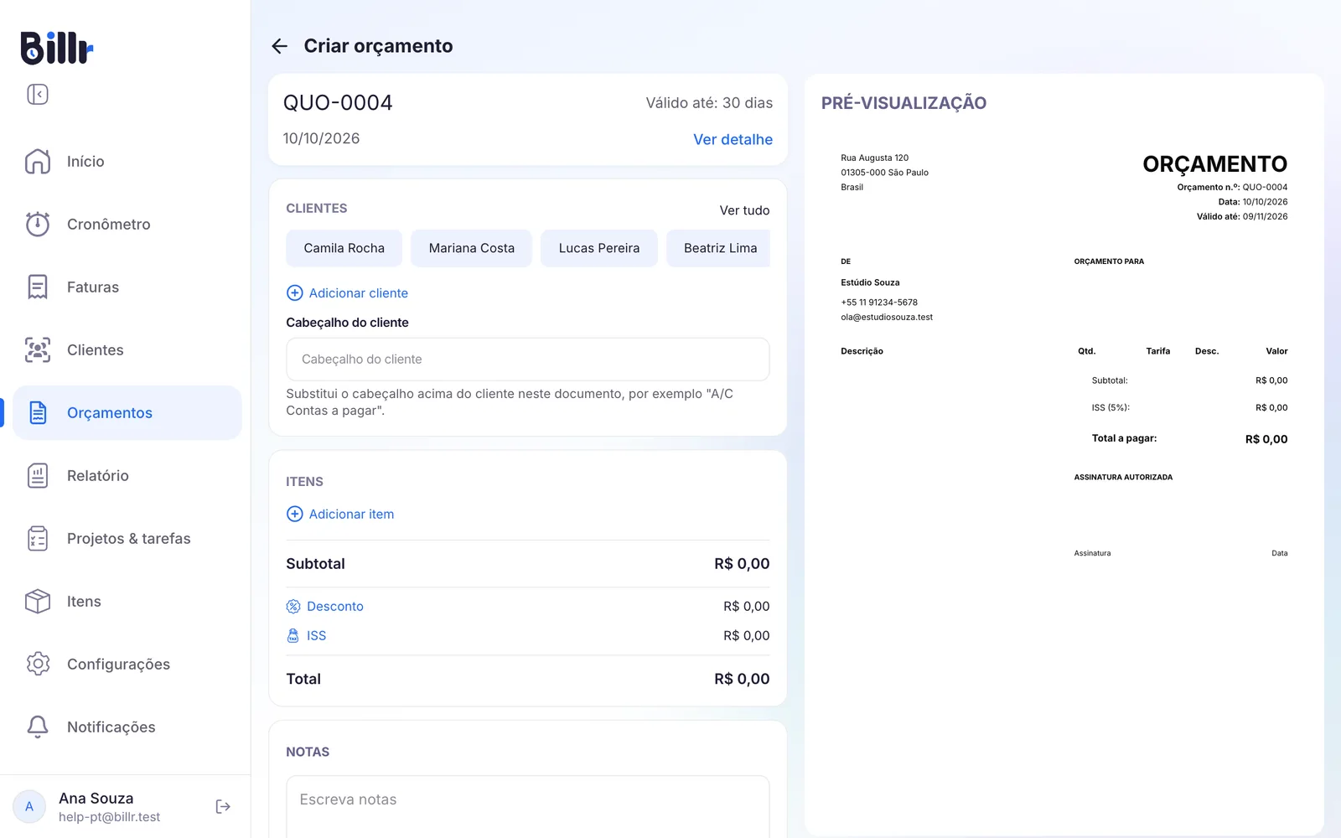1341x838 pixels.
Task: Click the Cronômetro stopwatch icon
Action: 38,225
